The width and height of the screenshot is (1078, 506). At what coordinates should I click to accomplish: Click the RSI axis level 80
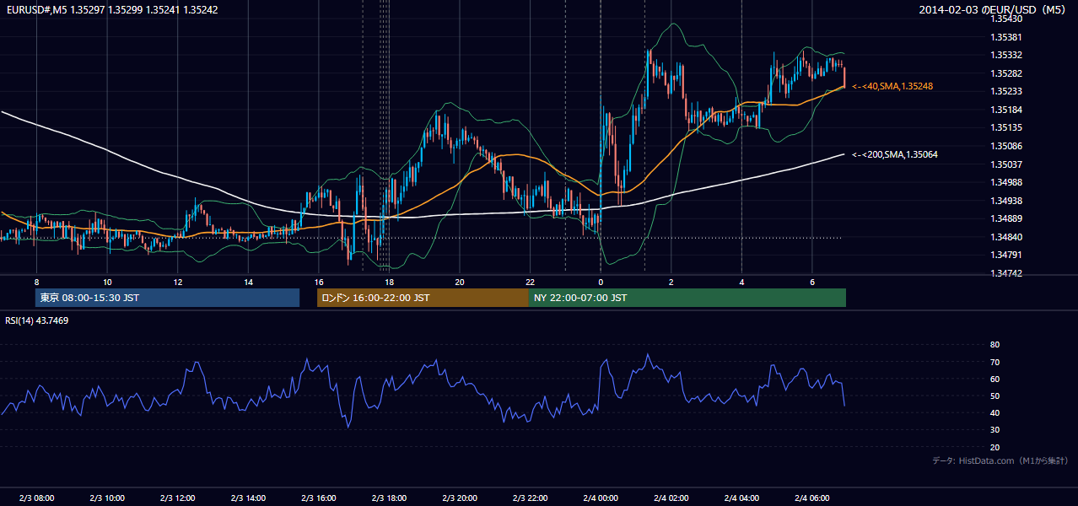point(994,345)
